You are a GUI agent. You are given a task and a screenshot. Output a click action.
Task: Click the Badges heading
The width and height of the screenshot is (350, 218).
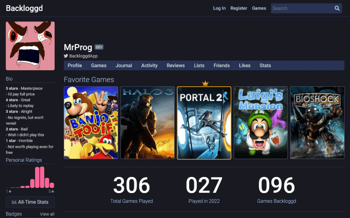[14, 214]
